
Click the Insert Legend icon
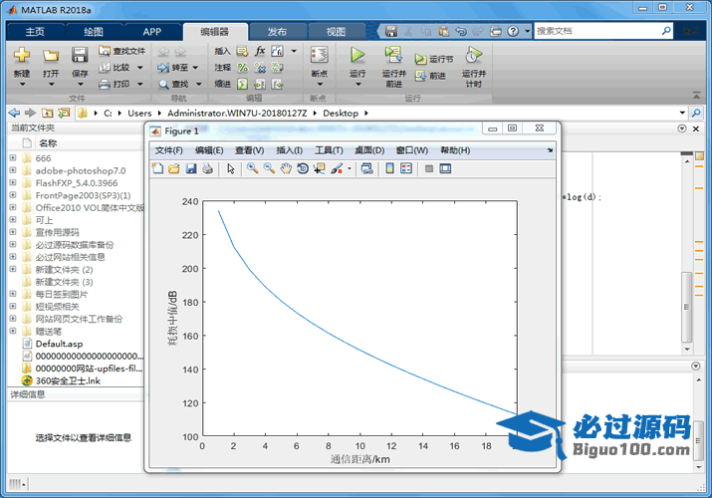[x=406, y=169]
